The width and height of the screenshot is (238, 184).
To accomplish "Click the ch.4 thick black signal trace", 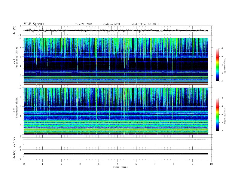I will (116, 154).
